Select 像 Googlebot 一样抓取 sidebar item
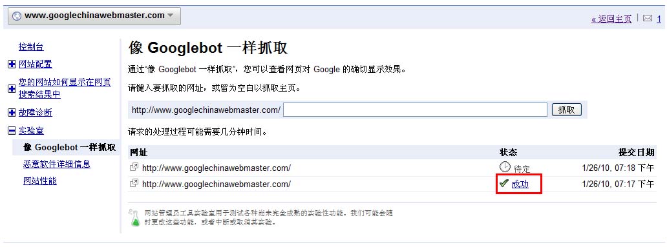The width and height of the screenshot is (667, 247). click(x=70, y=147)
